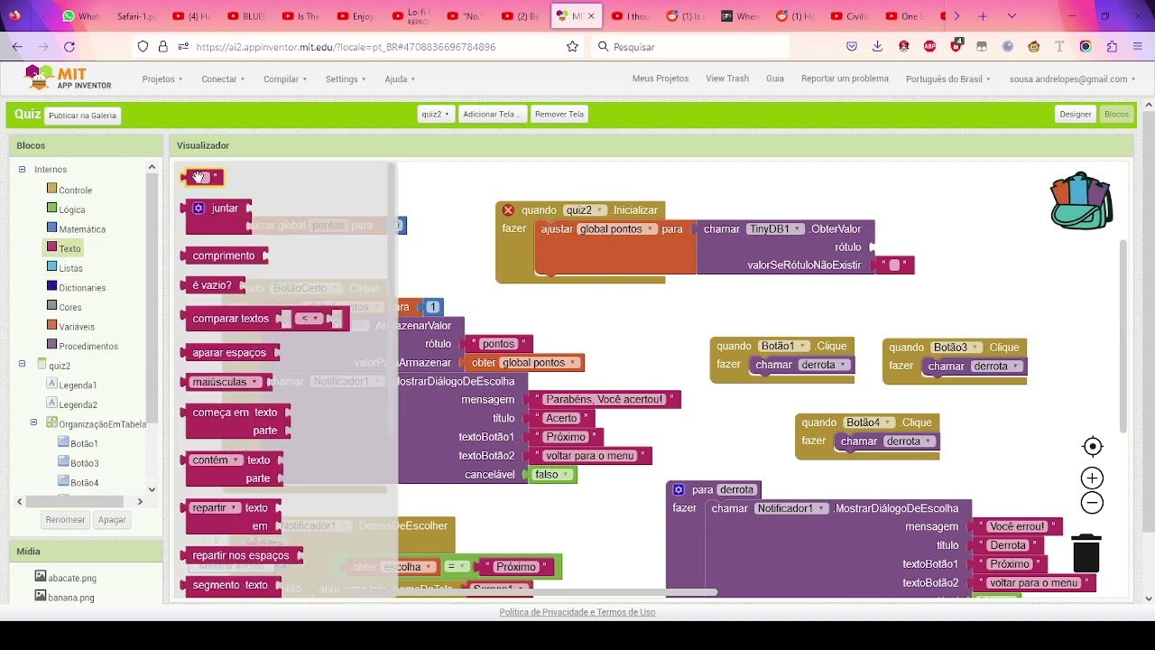Open the Compilar menu
The width and height of the screenshot is (1155, 650).
pos(285,79)
